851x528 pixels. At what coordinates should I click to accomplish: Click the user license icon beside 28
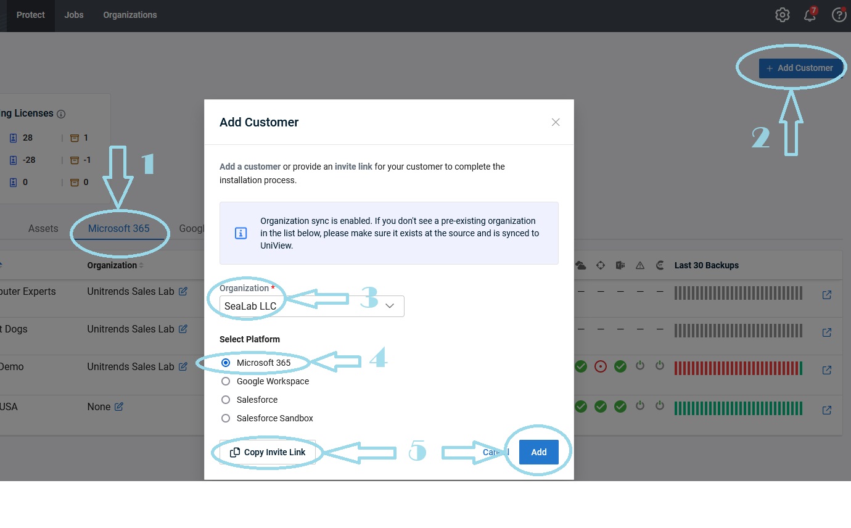point(14,138)
